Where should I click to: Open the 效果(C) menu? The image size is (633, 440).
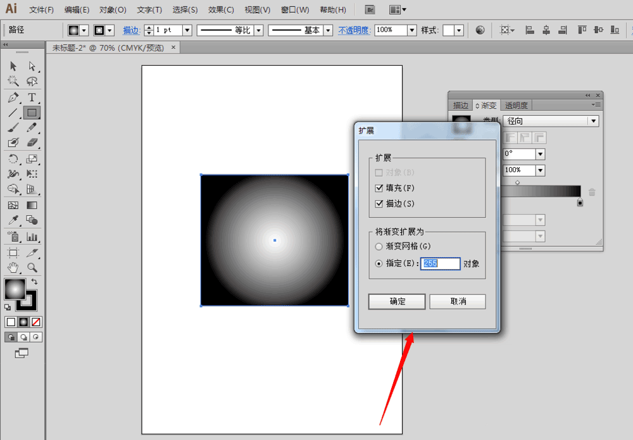point(221,9)
